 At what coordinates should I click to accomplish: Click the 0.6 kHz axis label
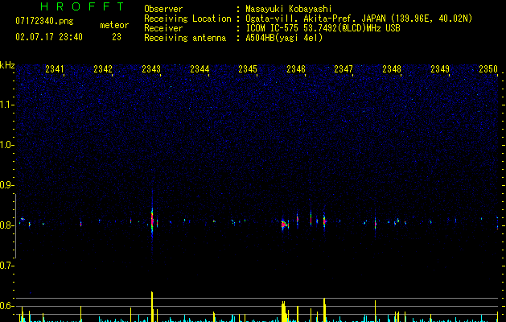coord(7,306)
